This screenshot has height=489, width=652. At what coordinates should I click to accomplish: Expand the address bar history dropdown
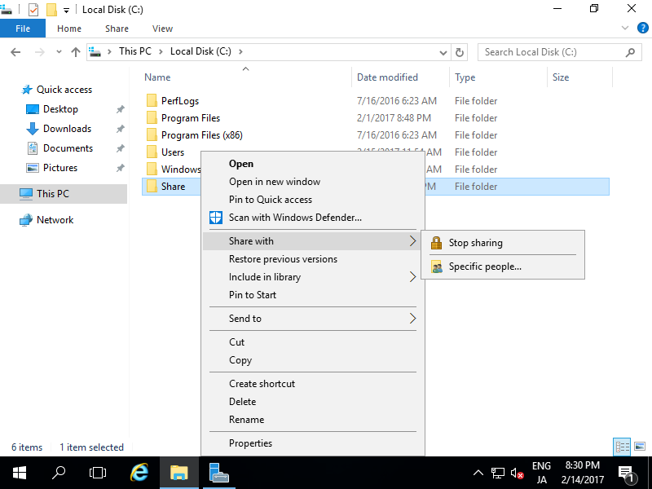pos(443,52)
